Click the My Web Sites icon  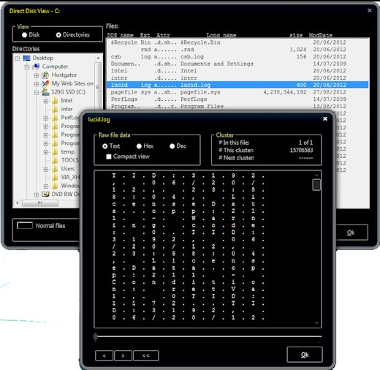45,83
